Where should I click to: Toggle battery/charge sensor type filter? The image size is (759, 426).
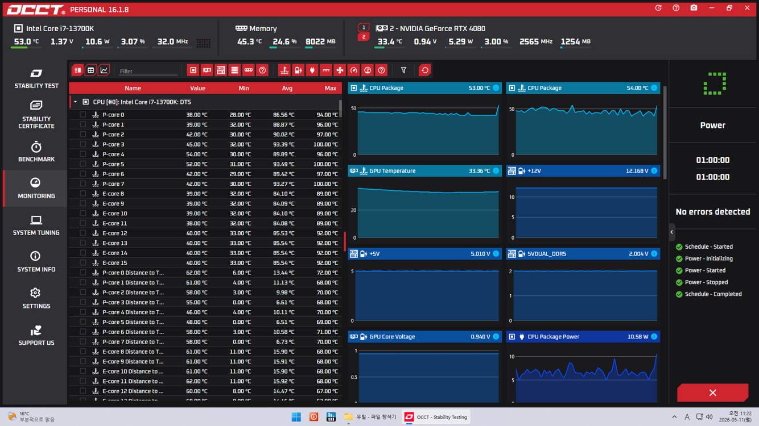298,70
